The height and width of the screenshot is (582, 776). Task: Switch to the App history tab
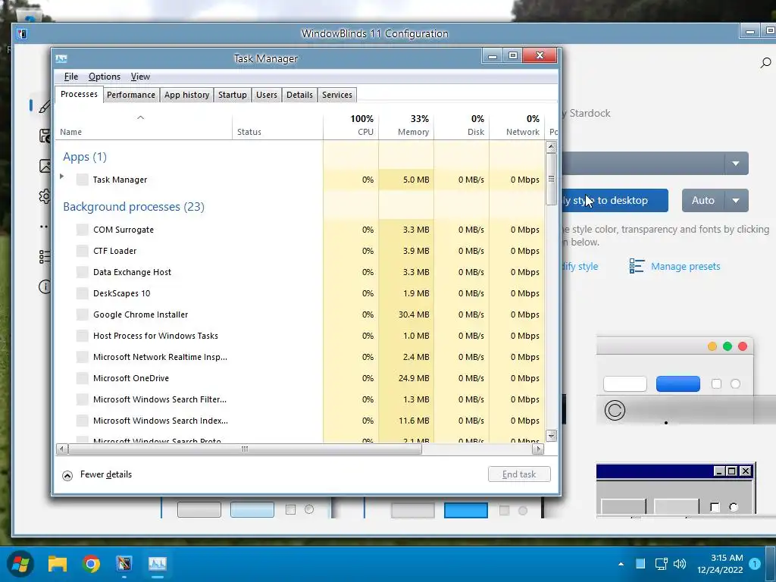coord(186,95)
